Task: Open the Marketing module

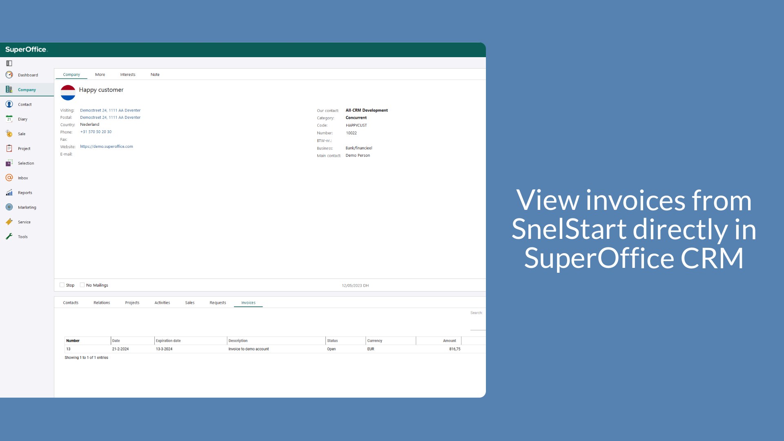Action: click(x=27, y=207)
